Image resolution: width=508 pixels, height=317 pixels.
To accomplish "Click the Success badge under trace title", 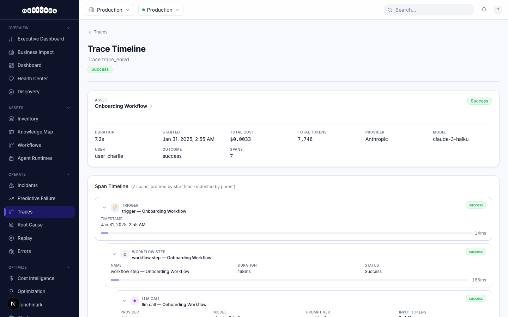I will point(100,69).
